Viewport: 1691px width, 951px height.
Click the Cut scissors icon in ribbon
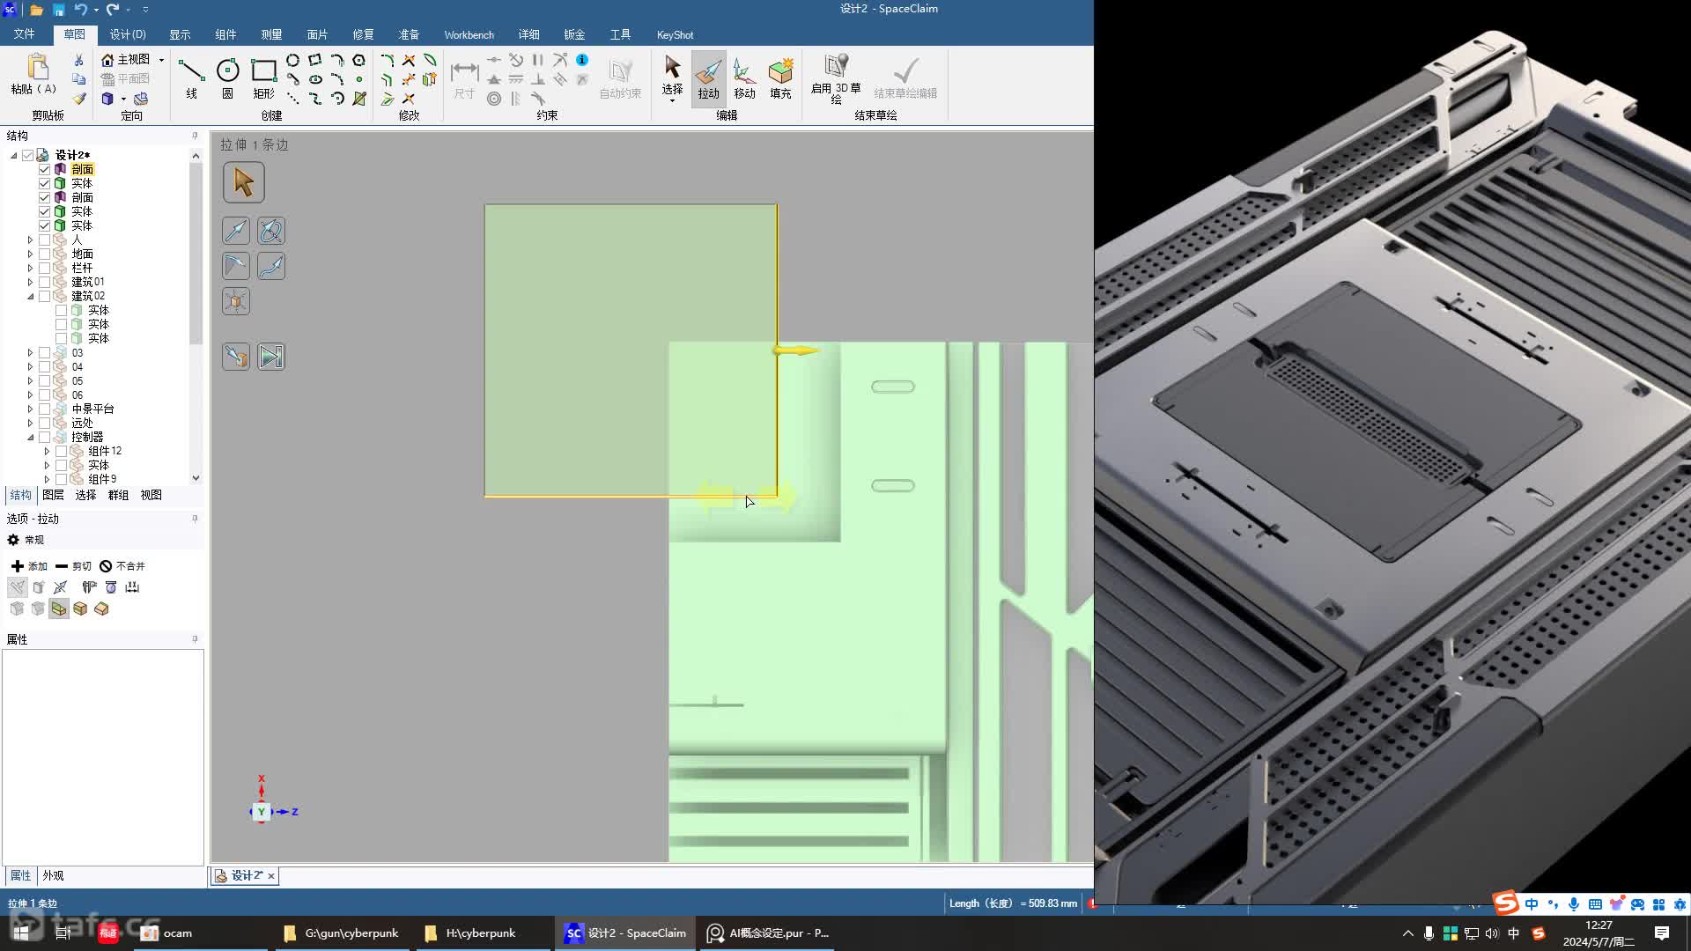tap(78, 60)
